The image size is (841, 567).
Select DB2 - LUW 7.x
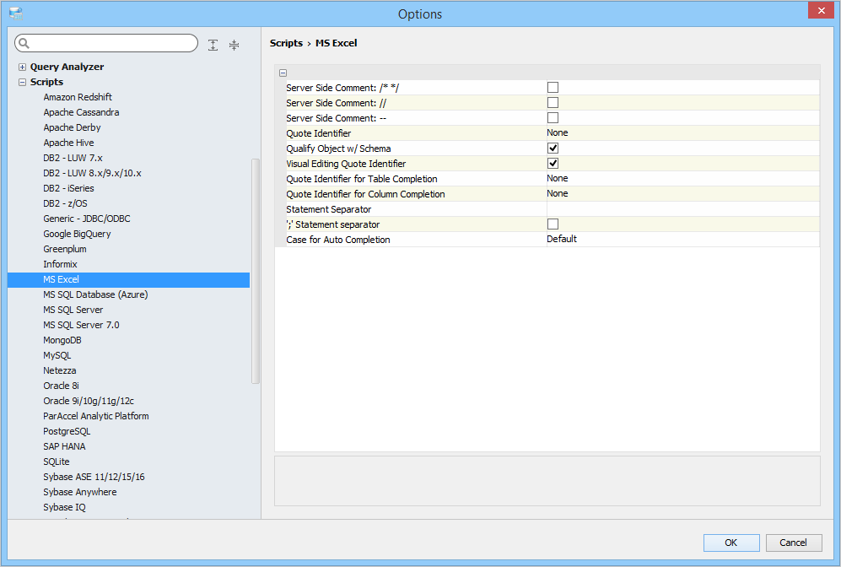coord(73,158)
